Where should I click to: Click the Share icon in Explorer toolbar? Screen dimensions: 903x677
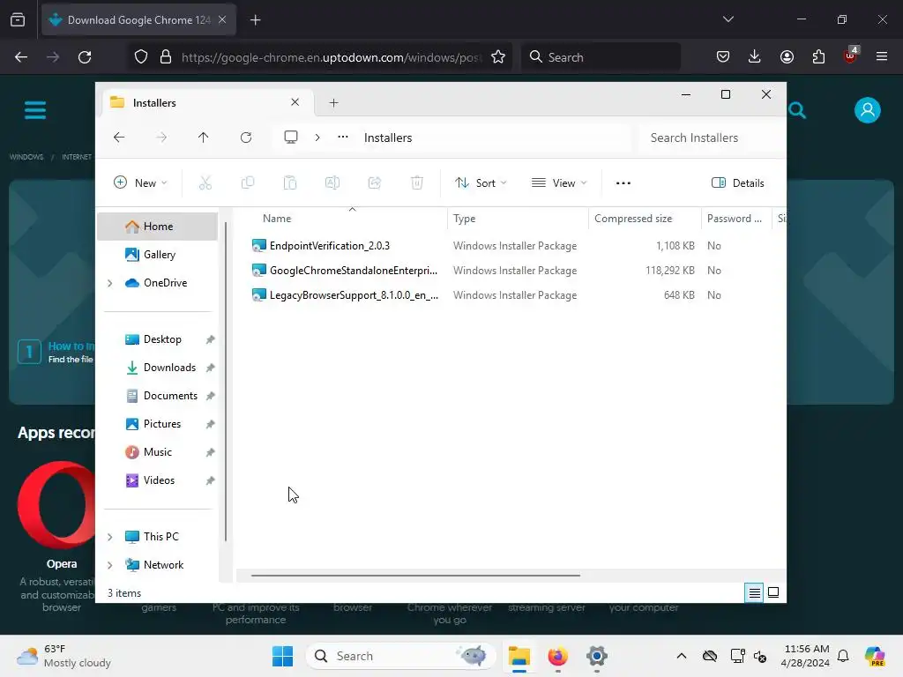coord(375,183)
